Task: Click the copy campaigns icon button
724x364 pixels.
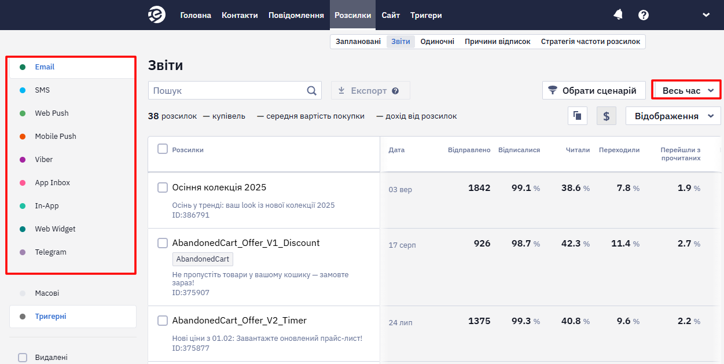Action: [577, 116]
